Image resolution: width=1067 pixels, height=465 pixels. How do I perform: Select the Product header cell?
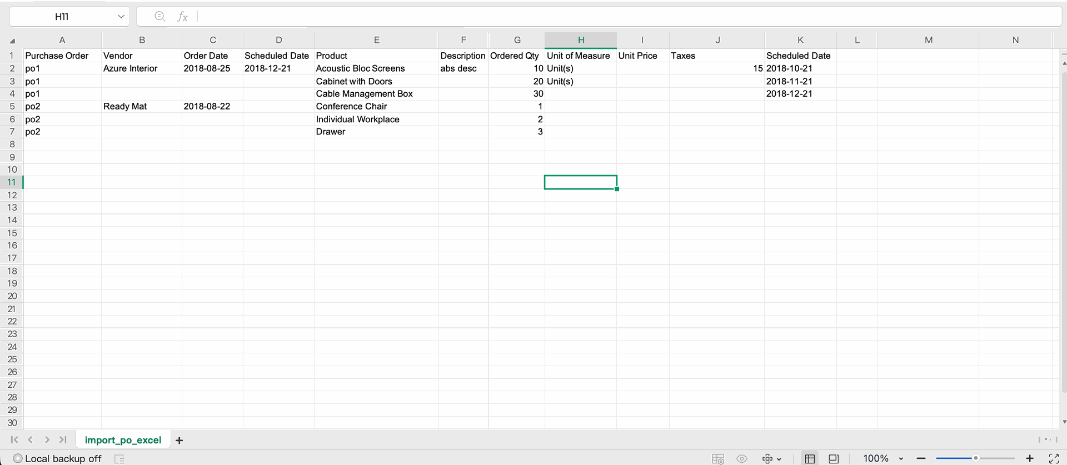coord(376,56)
